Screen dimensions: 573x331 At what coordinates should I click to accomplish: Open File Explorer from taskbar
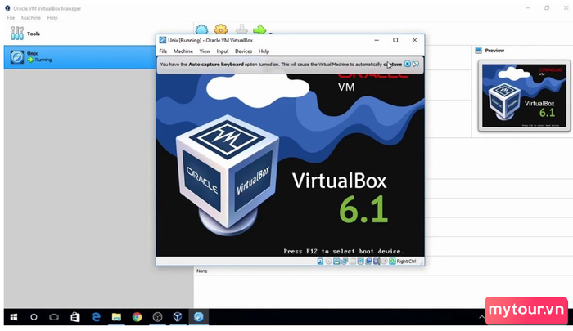(116, 317)
